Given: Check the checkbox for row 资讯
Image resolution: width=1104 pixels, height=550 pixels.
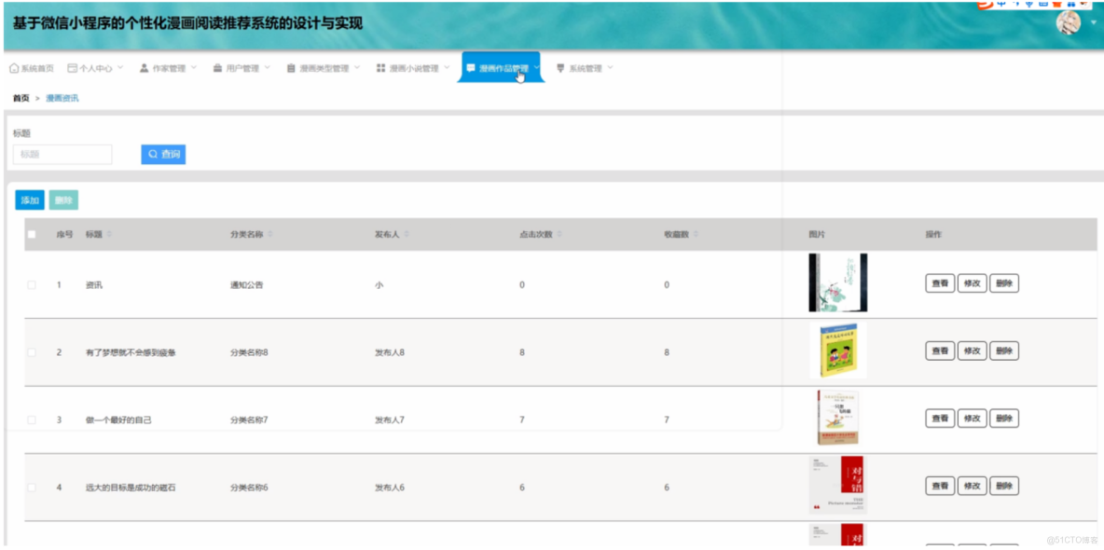Looking at the screenshot, I should tap(31, 285).
